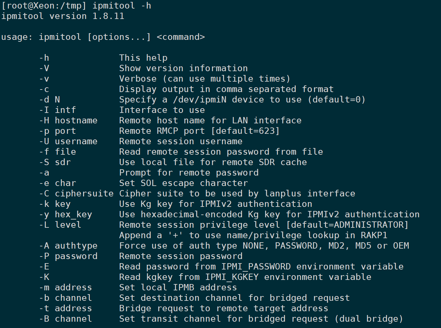The image size is (441, 328).
Task: Click the "-A authtype" option
Action: (68, 246)
